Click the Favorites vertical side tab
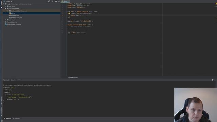Image resolution: width=217 pixels, height=122 pixels. tap(1, 101)
